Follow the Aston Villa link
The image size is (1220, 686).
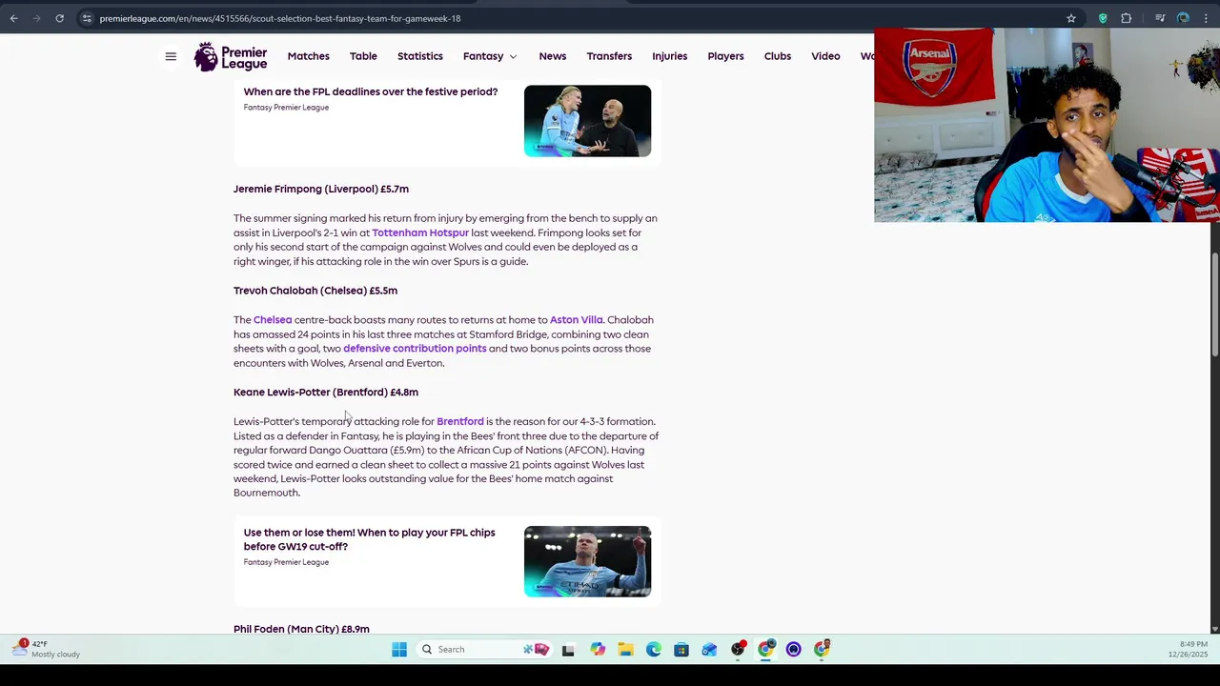(x=577, y=320)
